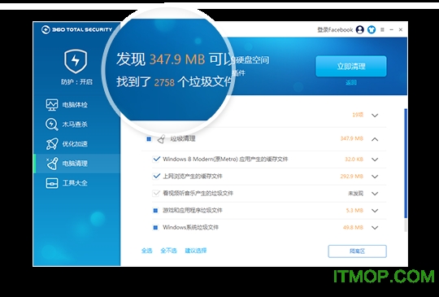Click the broom icon beside 垃圾清理
This screenshot has width=439, height=297.
point(161,139)
